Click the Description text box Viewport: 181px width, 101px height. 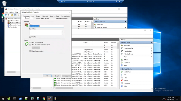pyautogui.click(x=46, y=32)
